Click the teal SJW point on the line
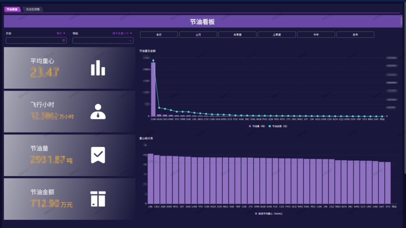This screenshot has width=406, height=228. [153, 61]
